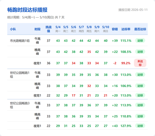
Task: Click the 统计周期 subtitle line
Action: point(36,17)
